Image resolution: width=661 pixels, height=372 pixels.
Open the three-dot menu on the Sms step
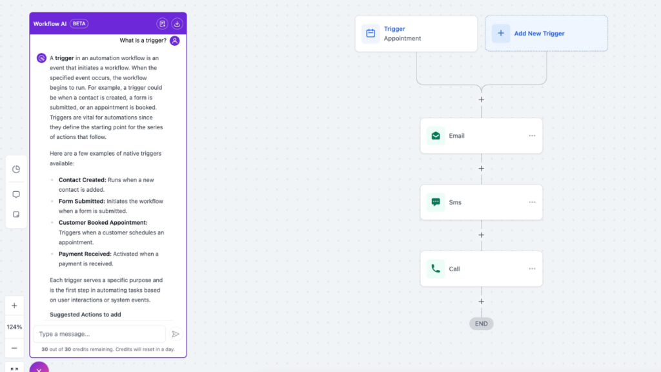[x=532, y=201]
